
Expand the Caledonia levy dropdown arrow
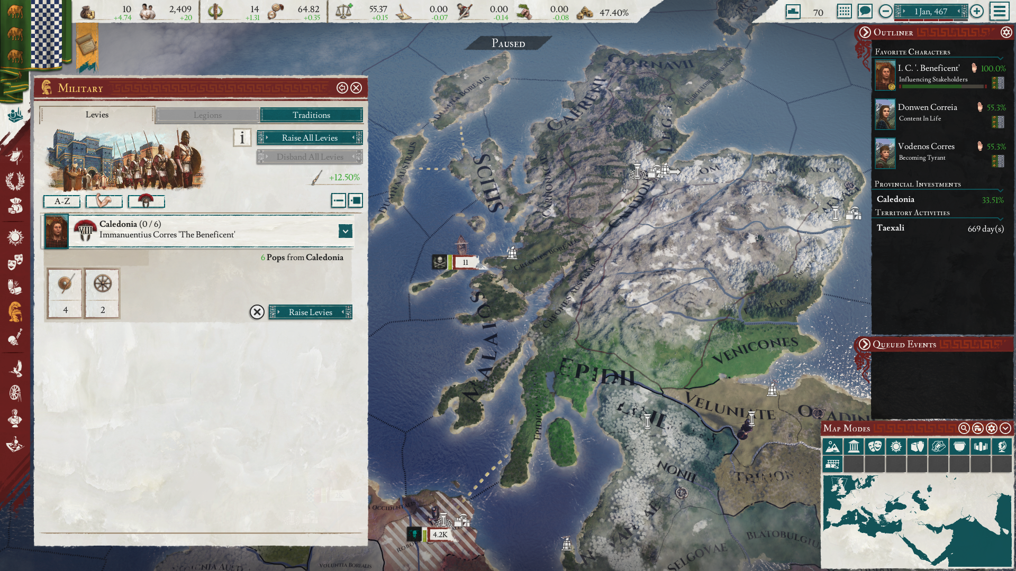345,231
